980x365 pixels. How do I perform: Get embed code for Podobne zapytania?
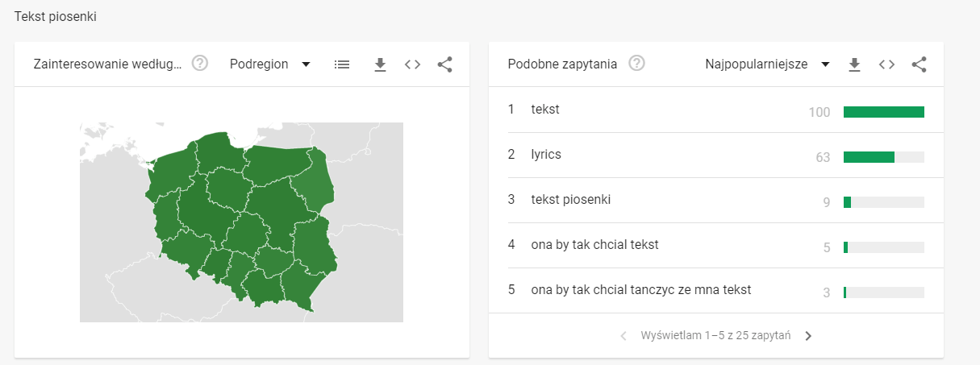point(887,64)
